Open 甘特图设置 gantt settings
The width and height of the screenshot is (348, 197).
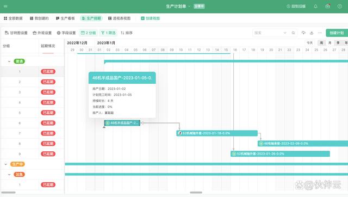pyautogui.click(x=16, y=33)
